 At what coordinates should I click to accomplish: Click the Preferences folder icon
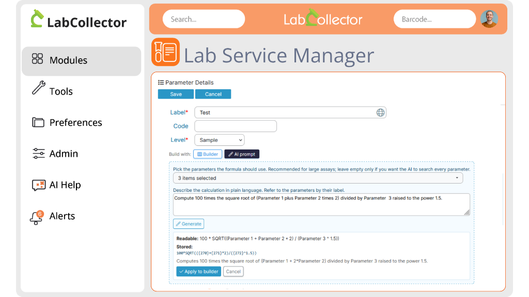point(38,122)
